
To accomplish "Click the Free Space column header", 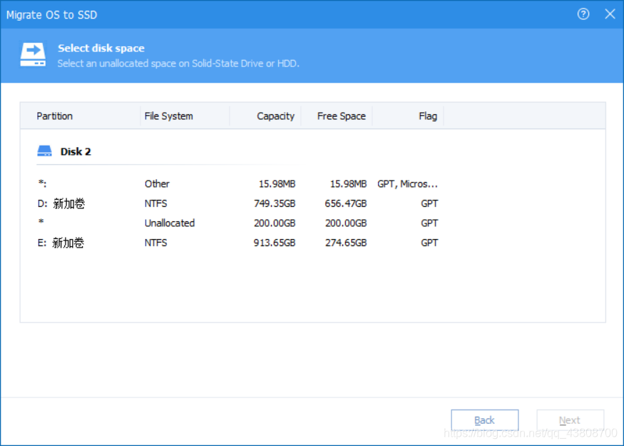I will [x=341, y=116].
